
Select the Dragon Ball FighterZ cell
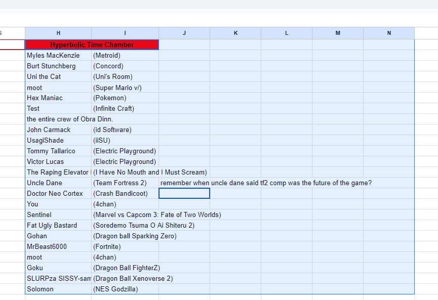pos(125,268)
